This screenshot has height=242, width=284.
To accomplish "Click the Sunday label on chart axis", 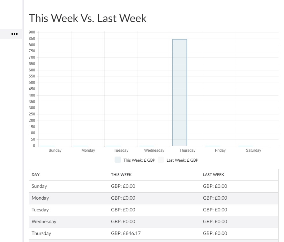I will (55, 150).
